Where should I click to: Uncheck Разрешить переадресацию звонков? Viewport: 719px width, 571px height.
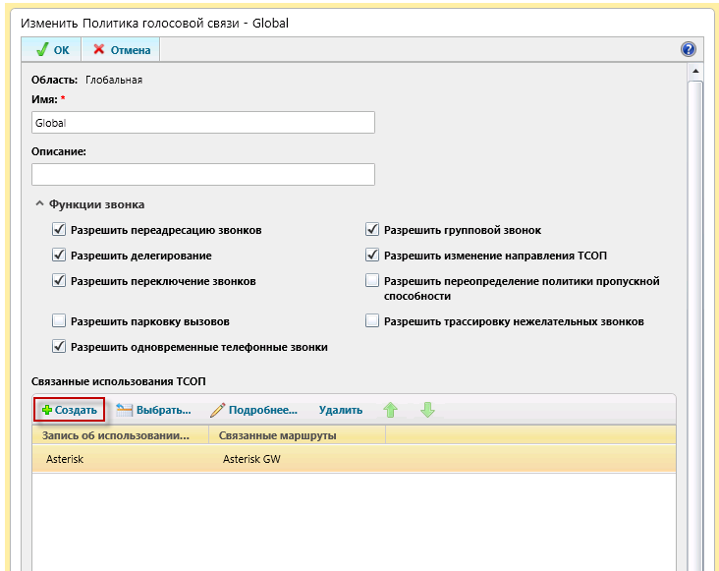(x=59, y=230)
